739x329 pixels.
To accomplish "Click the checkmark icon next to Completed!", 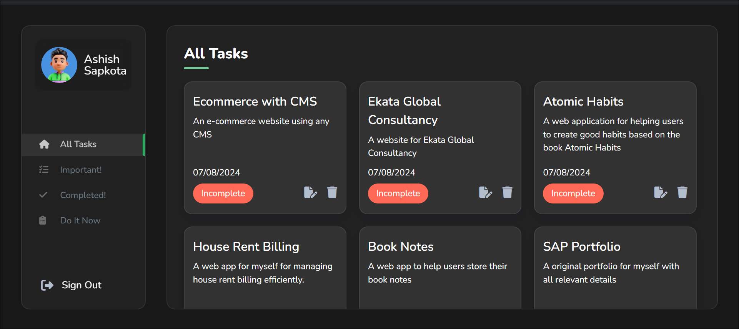I will click(x=43, y=195).
